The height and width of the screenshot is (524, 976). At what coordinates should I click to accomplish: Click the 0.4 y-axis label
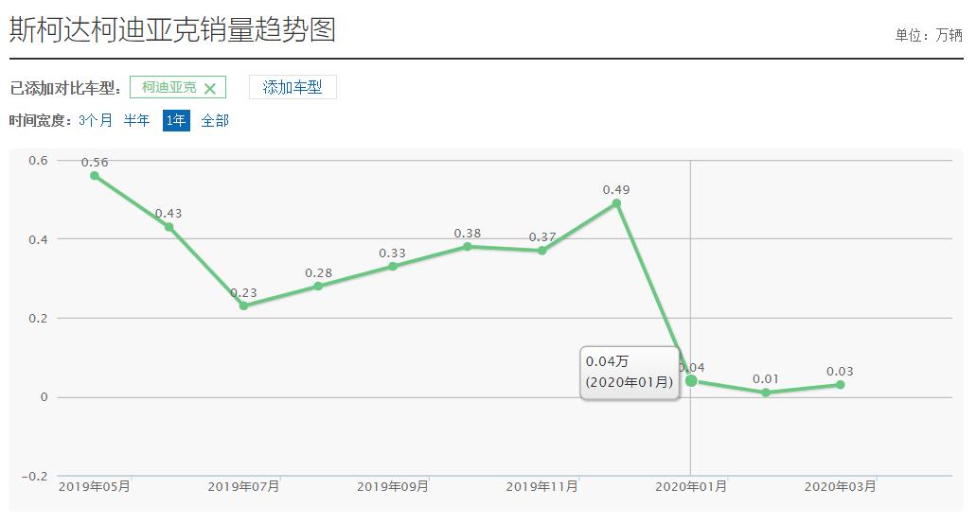[38, 239]
